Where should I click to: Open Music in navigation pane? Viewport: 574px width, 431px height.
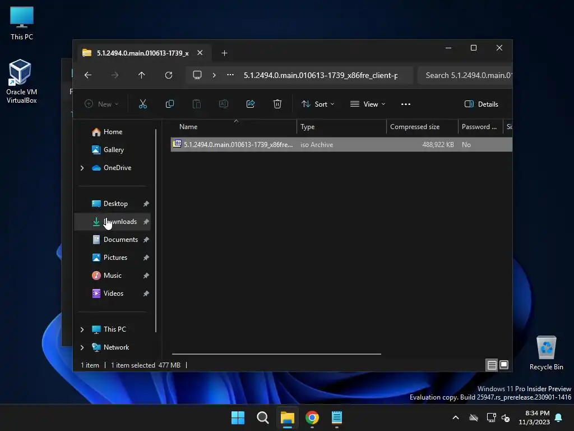pyautogui.click(x=112, y=276)
